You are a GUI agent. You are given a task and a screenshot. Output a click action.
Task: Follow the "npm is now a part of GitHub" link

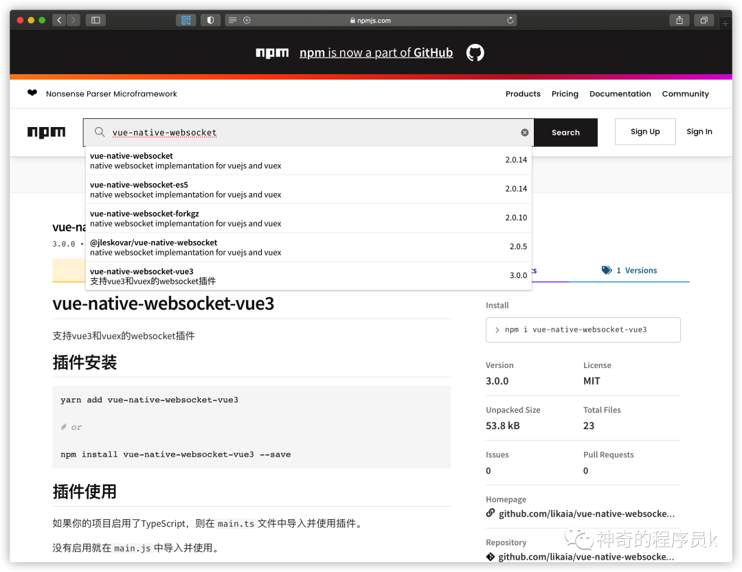click(376, 52)
